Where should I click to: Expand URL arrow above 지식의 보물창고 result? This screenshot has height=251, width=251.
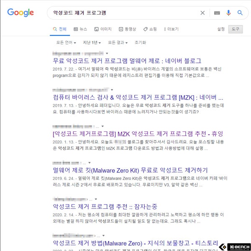103,236
